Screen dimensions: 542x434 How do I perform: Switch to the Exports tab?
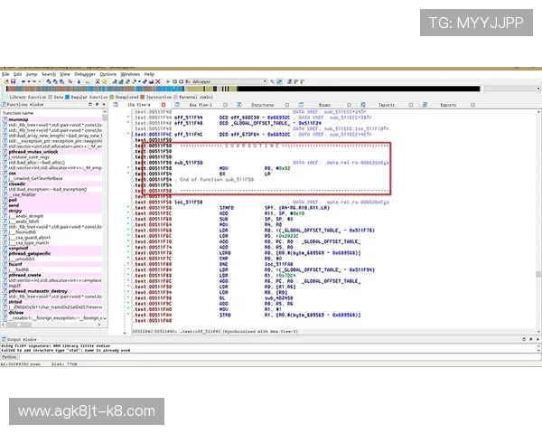coord(448,105)
